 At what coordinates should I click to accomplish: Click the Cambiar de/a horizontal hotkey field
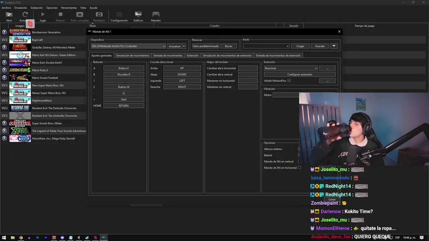[248, 68]
